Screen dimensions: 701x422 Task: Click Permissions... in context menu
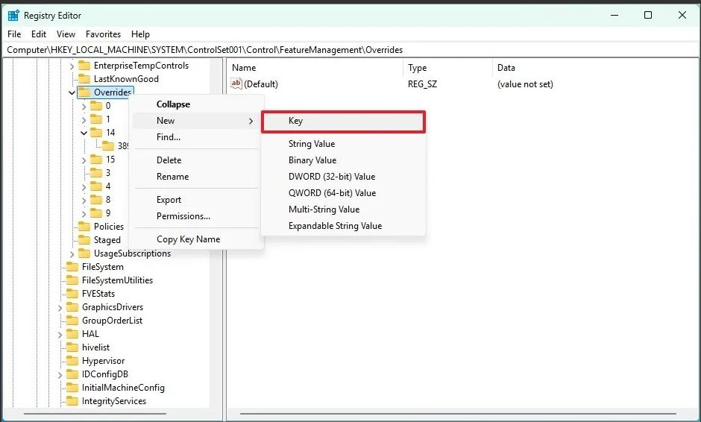(183, 216)
